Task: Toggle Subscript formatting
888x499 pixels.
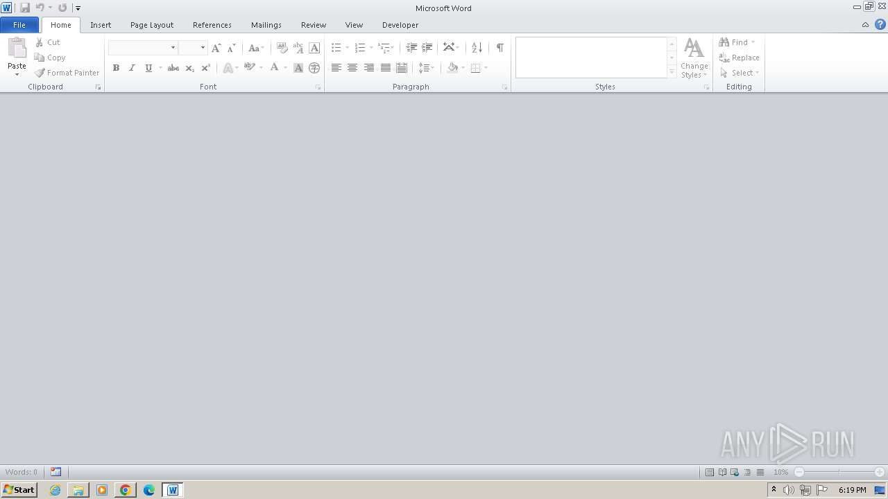Action: click(x=189, y=68)
